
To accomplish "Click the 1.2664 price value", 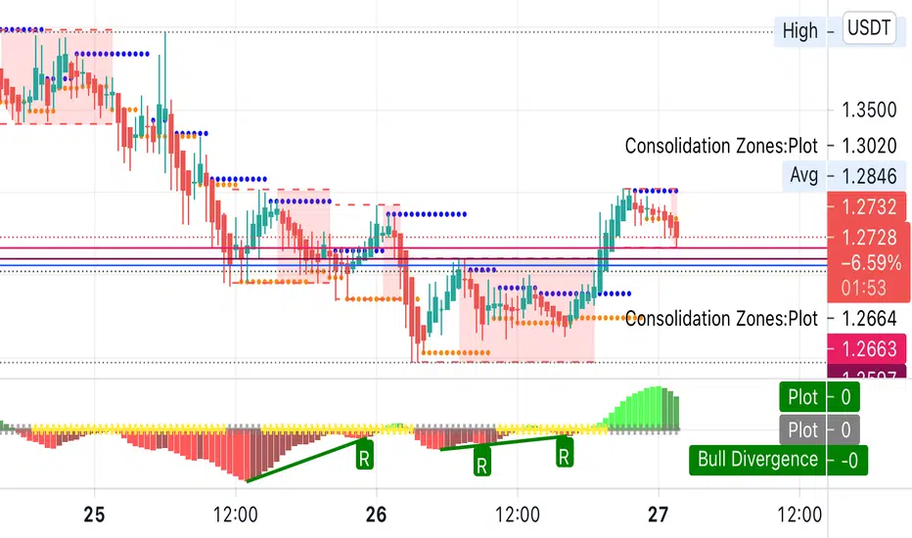I will click(869, 318).
